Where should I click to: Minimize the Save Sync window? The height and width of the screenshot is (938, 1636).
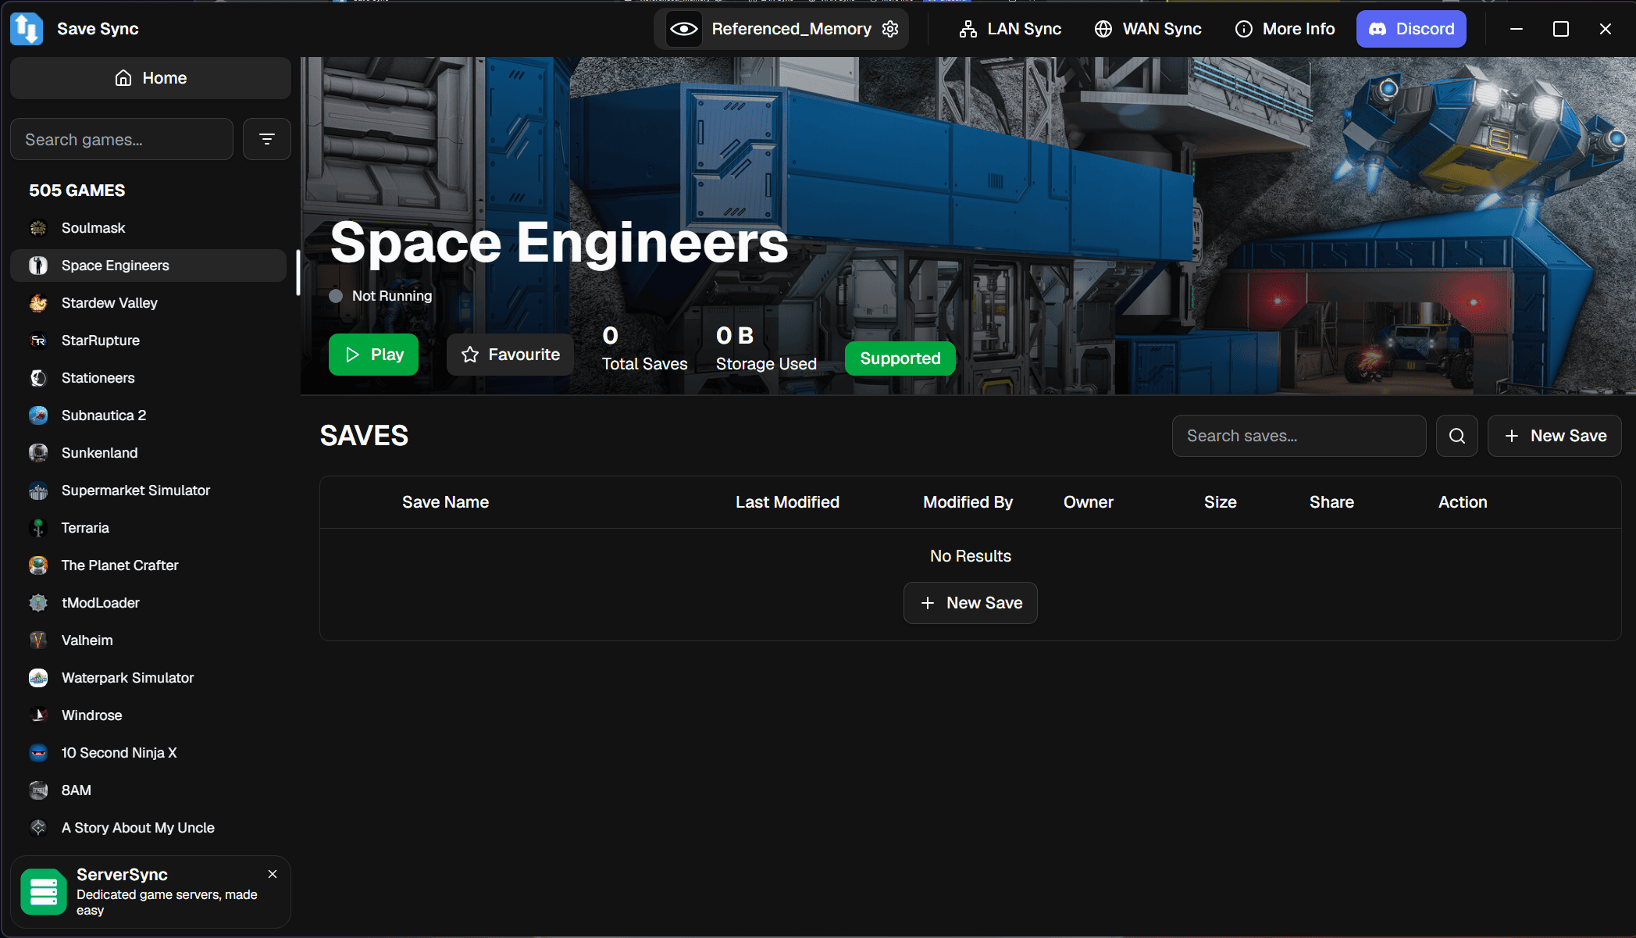(x=1517, y=29)
